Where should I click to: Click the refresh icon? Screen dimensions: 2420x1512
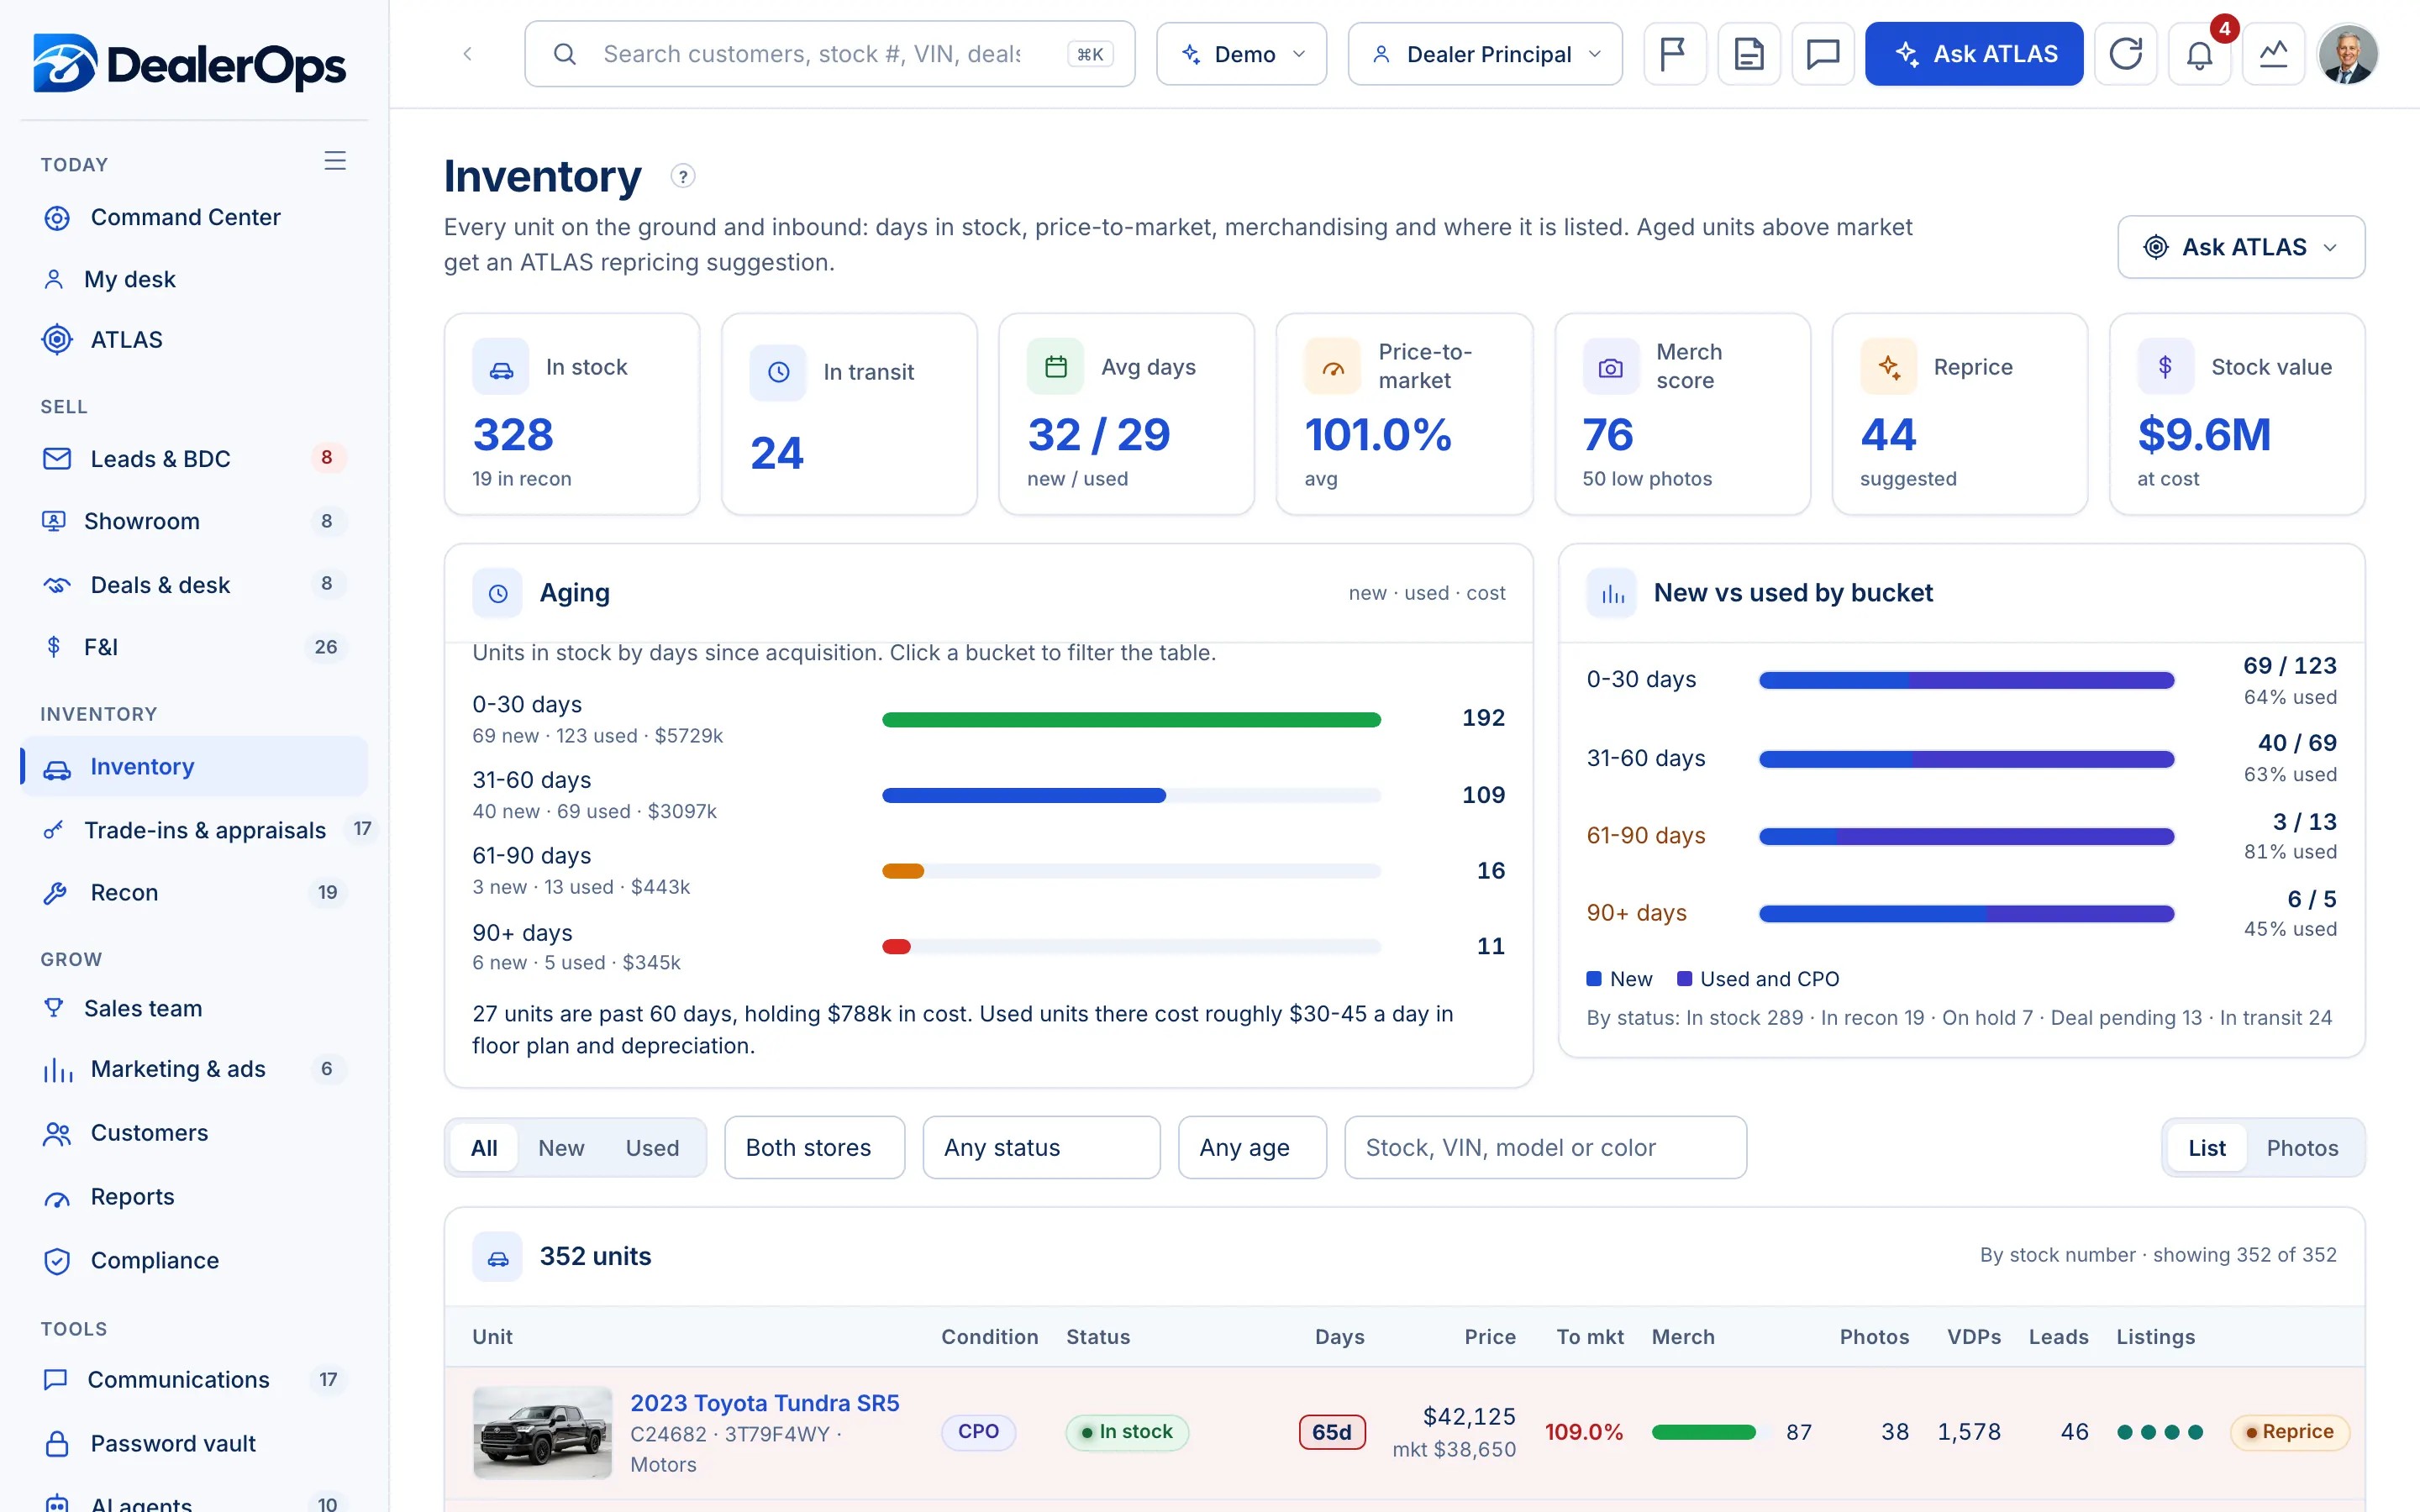2125,54
